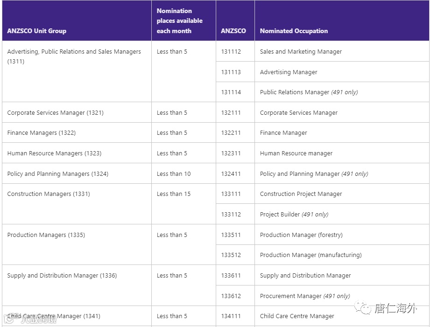Viewport: 431px width, 327px height.
Task: Select the Advertising Manager occupation cell
Action: click(289, 72)
